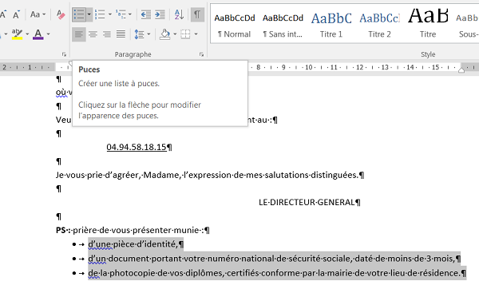Apply the purple font color

pyautogui.click(x=38, y=34)
